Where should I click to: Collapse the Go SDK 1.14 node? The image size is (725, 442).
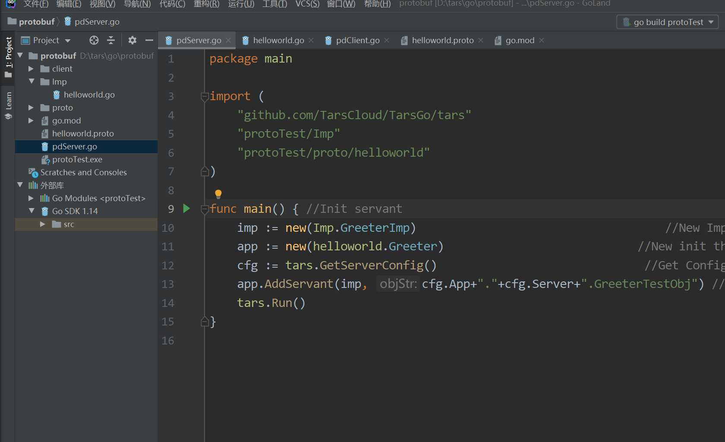tap(32, 211)
